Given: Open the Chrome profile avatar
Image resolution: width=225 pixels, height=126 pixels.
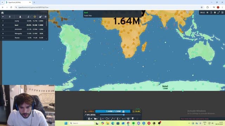Looking at the screenshot, I should 218,7.
